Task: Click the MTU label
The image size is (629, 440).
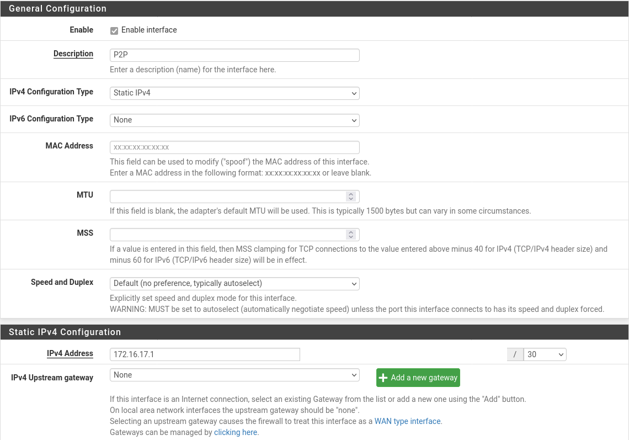Action: (x=85, y=195)
